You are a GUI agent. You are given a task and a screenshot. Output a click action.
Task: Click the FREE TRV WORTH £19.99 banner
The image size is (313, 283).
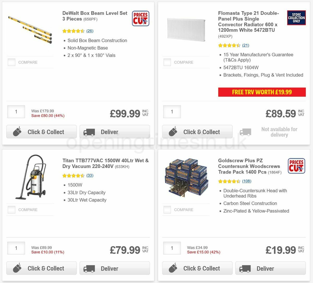tap(262, 92)
